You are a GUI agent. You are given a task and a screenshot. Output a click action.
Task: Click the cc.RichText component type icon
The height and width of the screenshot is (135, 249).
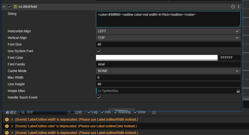pos(15,7)
